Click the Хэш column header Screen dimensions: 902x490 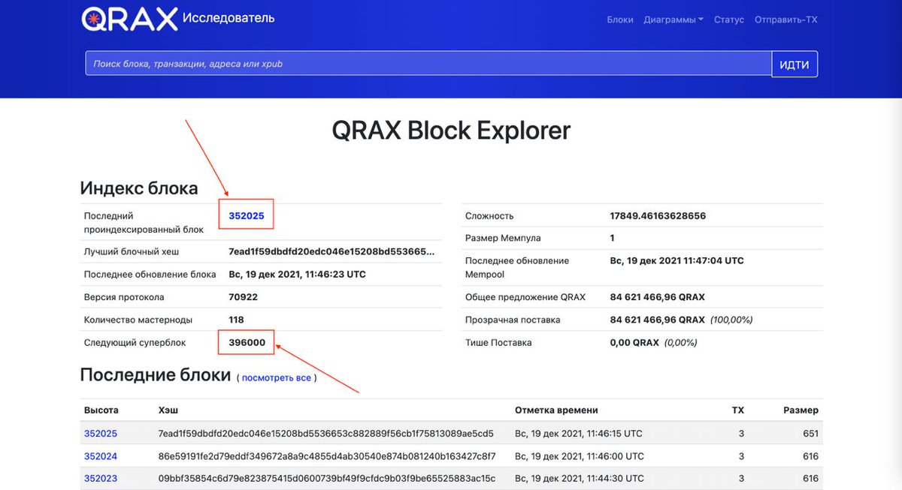point(168,410)
